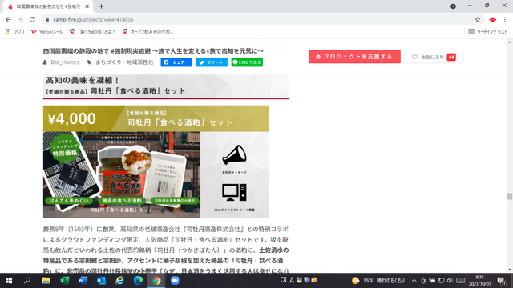This screenshot has width=513, height=288.
Task: Click the page vertical scrollbar thumb
Action: pos(510,196)
